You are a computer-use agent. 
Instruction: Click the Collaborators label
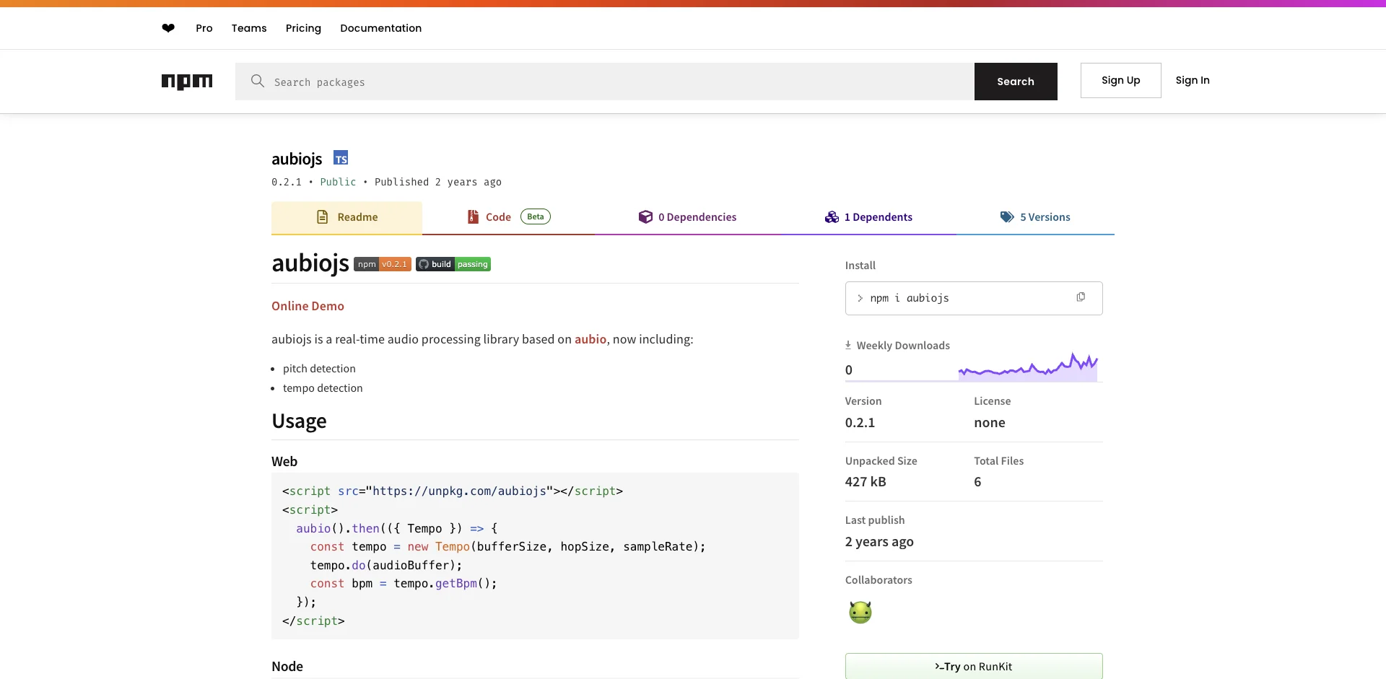(x=879, y=580)
